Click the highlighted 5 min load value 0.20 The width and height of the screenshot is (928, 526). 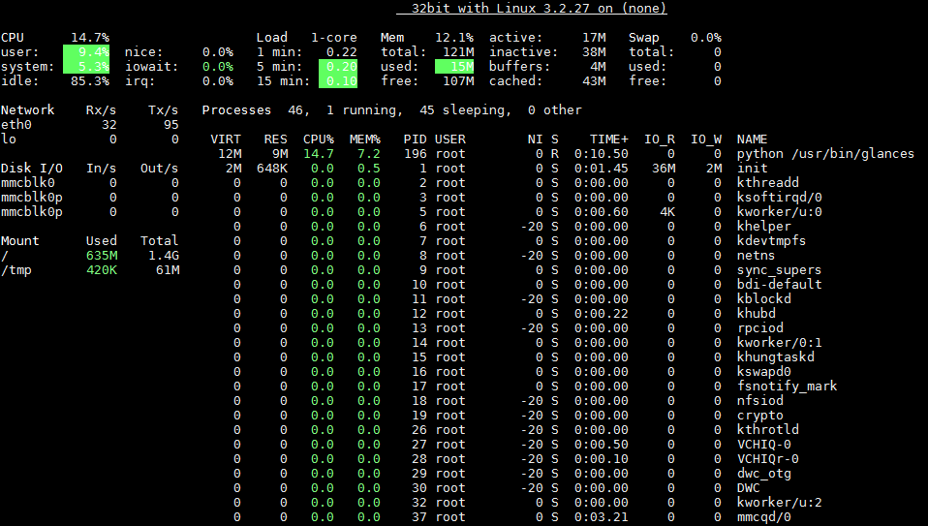coord(338,67)
